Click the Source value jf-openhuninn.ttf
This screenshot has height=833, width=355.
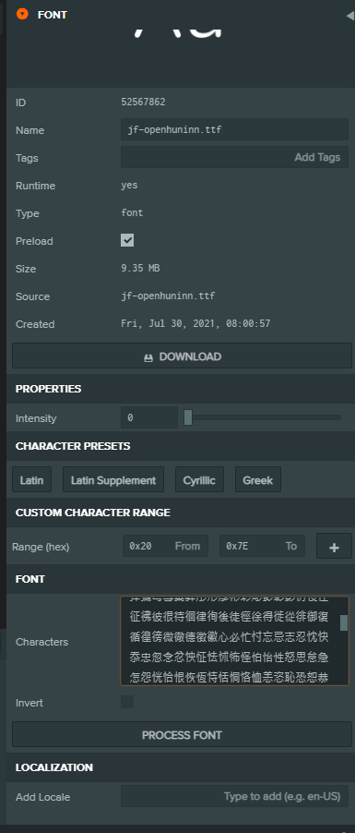click(x=168, y=296)
